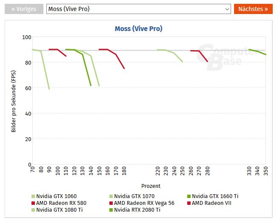Click the 60 label on the y-axis
Image resolution: width=277 pixels, height=221 pixels.
(x=28, y=88)
